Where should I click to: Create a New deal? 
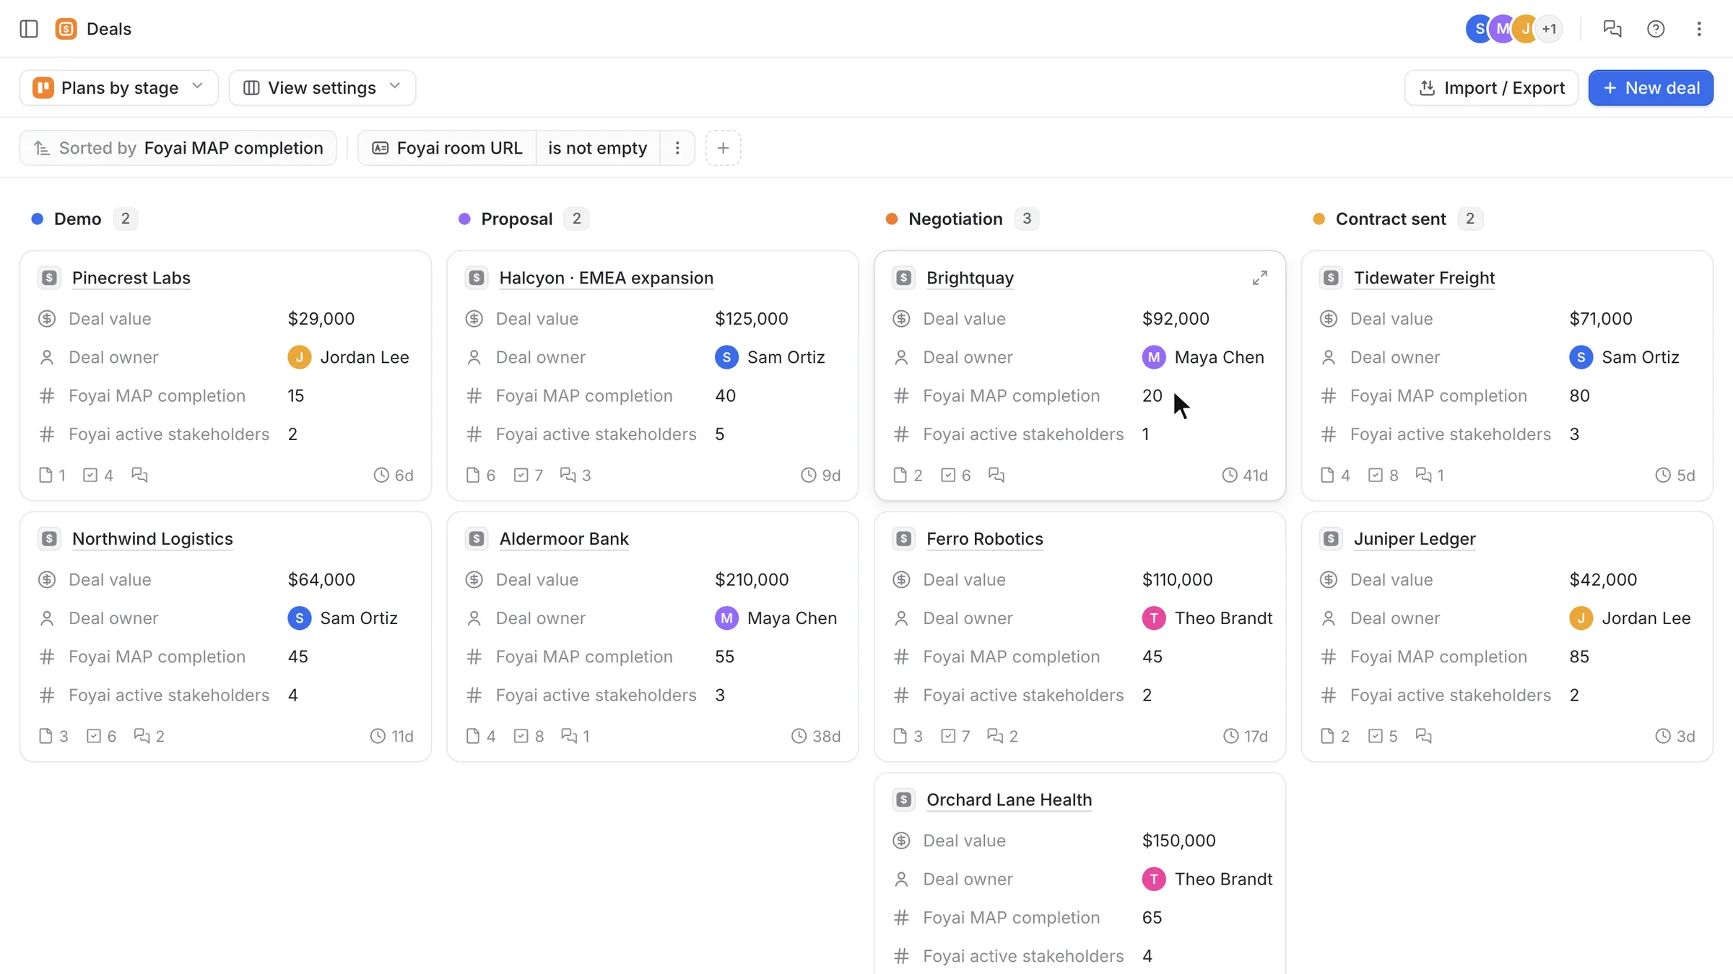click(1651, 87)
